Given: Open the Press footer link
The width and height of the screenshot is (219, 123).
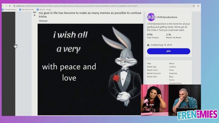Looking at the screenshot, I should tap(171, 70).
